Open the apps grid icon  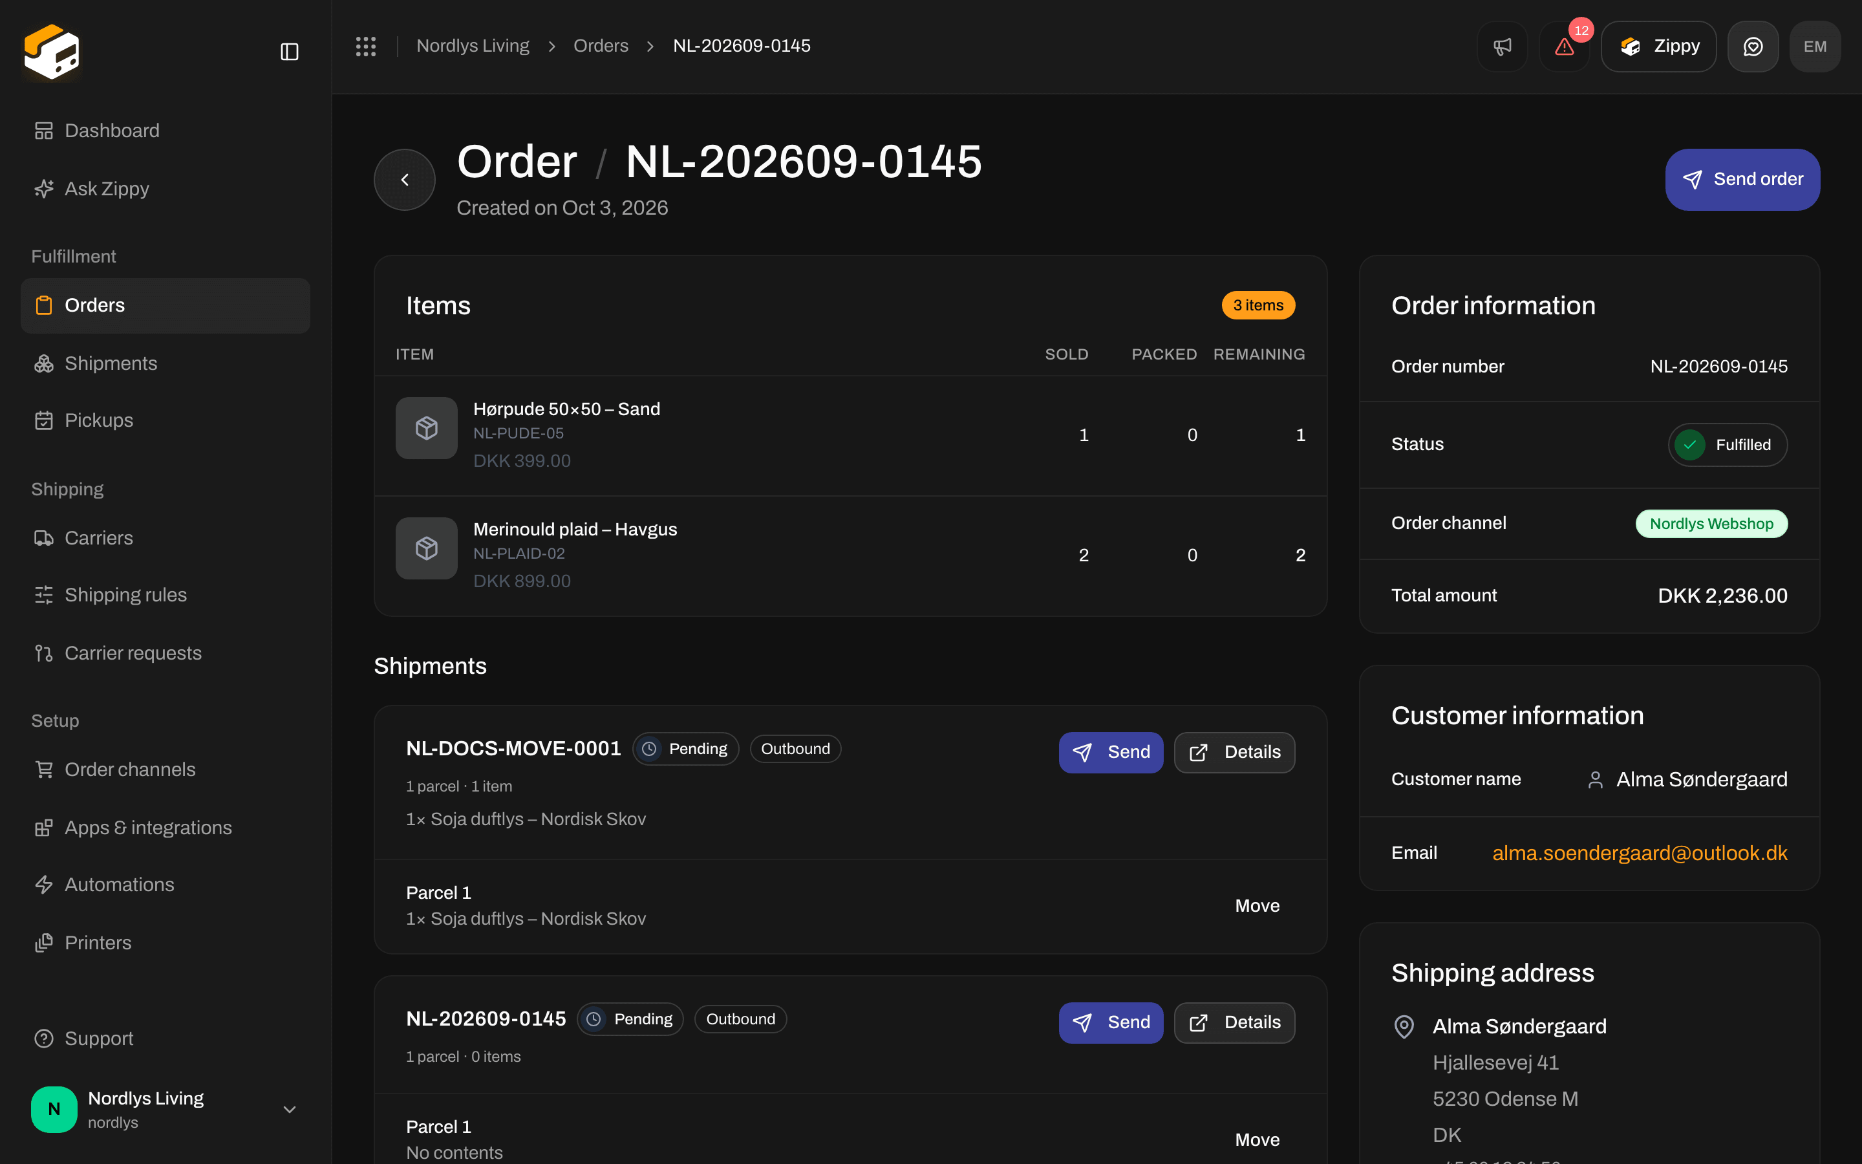[x=365, y=46]
